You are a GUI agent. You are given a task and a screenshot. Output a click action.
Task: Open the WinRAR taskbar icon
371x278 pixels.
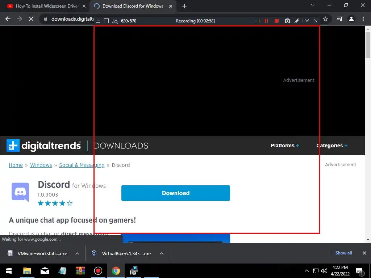click(x=80, y=271)
